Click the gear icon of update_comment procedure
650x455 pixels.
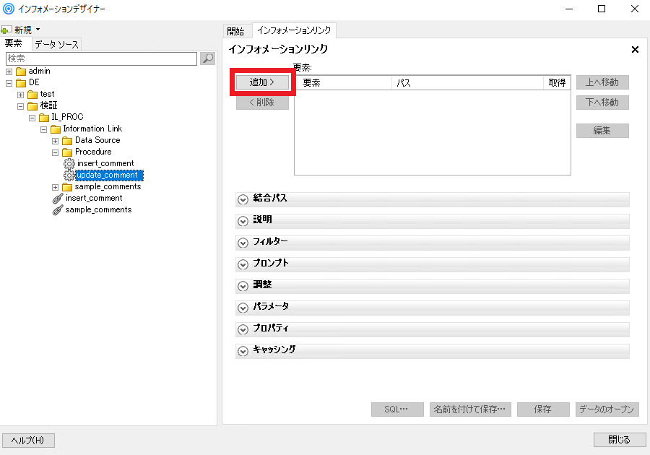coord(69,175)
